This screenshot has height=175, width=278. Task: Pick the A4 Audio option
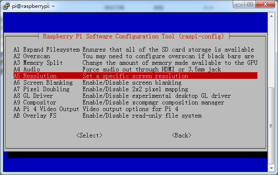(135, 69)
